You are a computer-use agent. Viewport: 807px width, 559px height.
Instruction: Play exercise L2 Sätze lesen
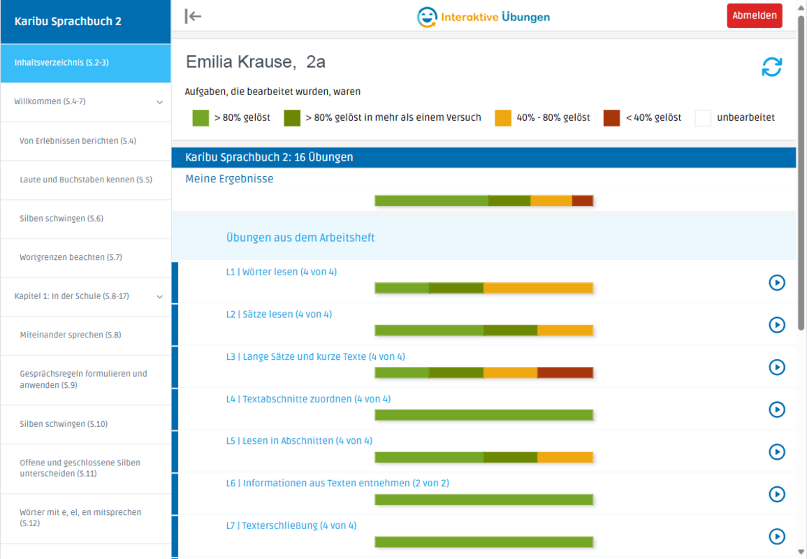pos(777,325)
